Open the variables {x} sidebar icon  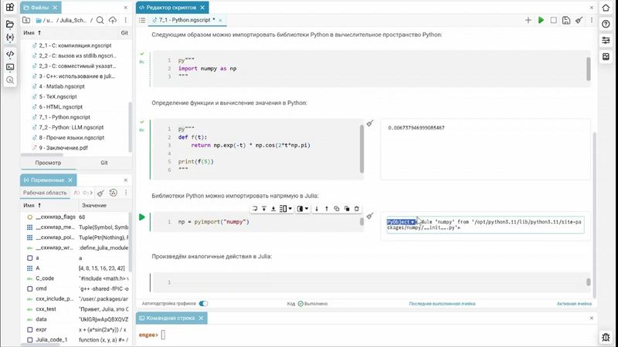click(x=10, y=37)
